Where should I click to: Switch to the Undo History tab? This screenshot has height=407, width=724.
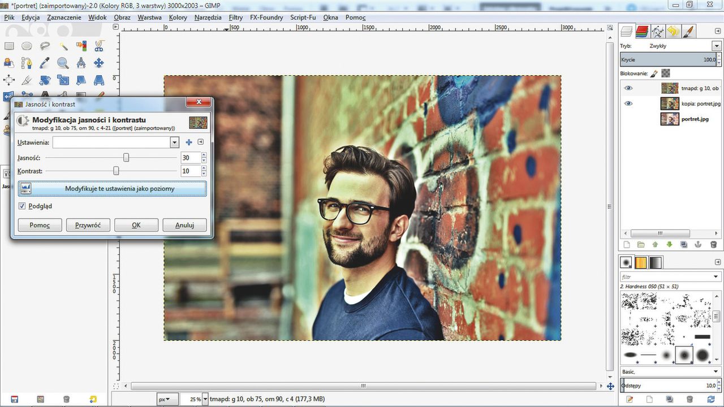[673, 31]
